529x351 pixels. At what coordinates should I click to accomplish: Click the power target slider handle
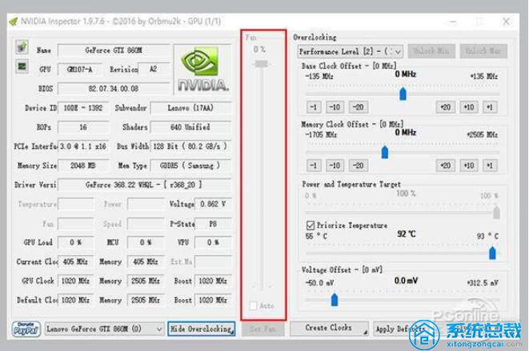point(496,213)
